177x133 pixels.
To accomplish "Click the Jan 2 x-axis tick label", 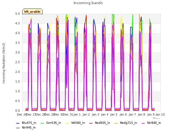I will click(x=86, y=114).
